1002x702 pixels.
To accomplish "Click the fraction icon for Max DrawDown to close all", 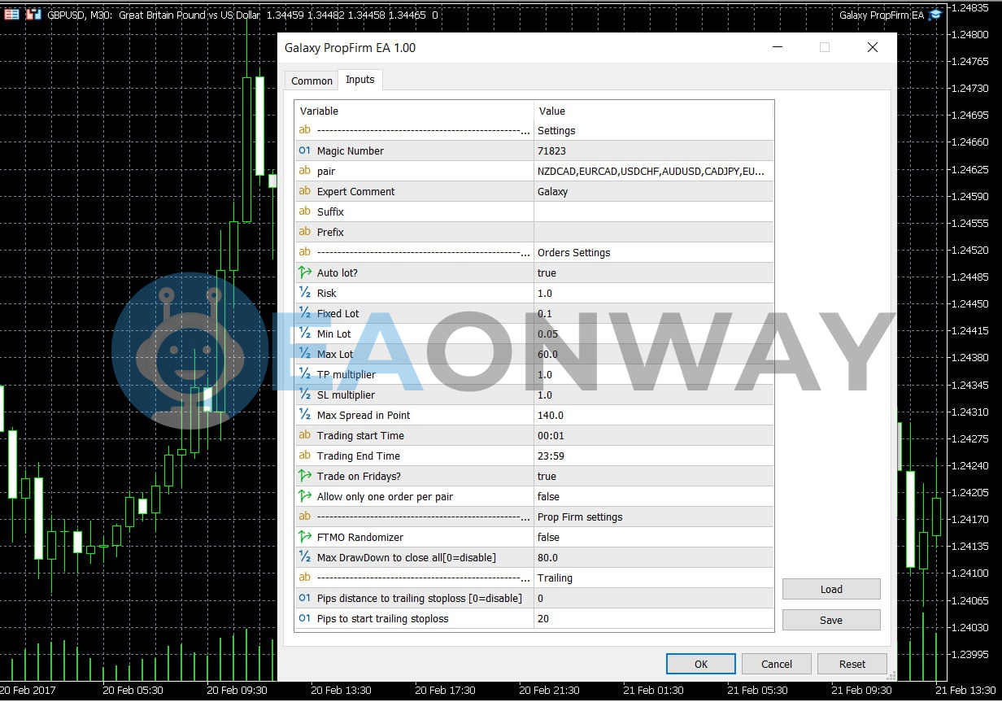I will coord(305,557).
